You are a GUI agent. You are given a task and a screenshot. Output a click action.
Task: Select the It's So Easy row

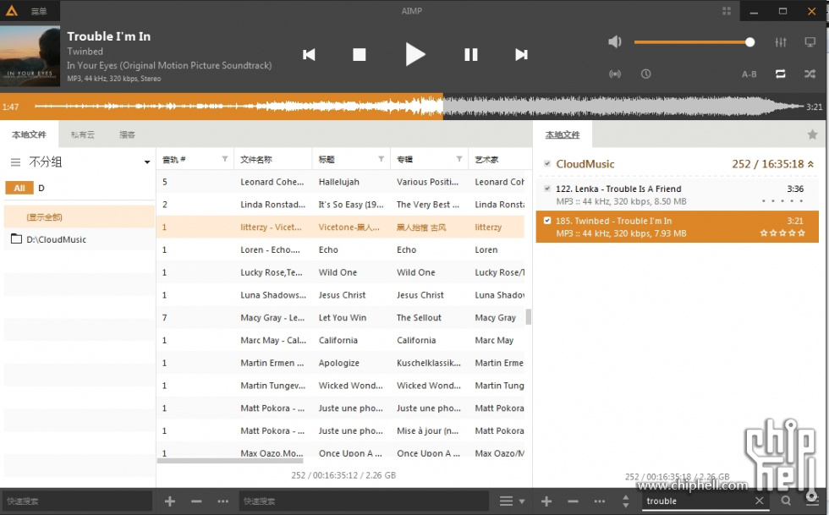tap(340, 204)
